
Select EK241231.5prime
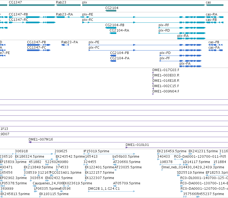[x=190, y=154]
